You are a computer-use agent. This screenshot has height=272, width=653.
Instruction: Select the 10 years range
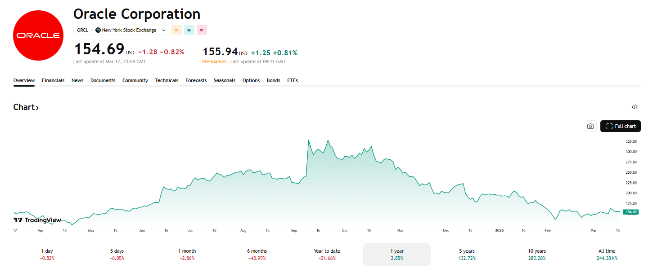click(x=537, y=254)
